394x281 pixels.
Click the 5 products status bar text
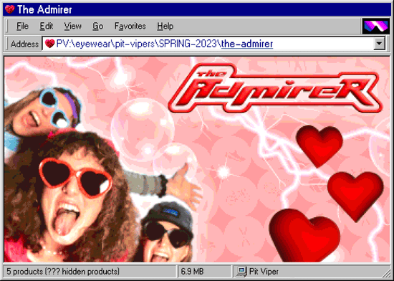[x=63, y=272]
